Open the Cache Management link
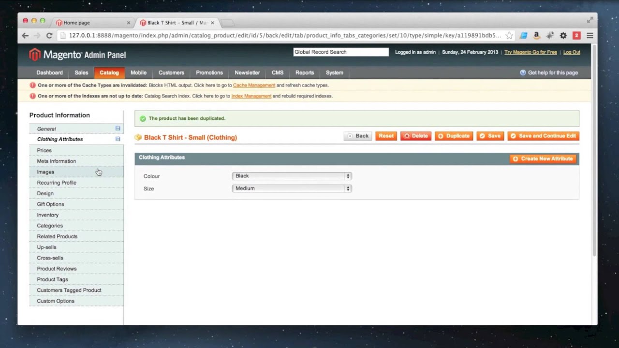 (254, 85)
